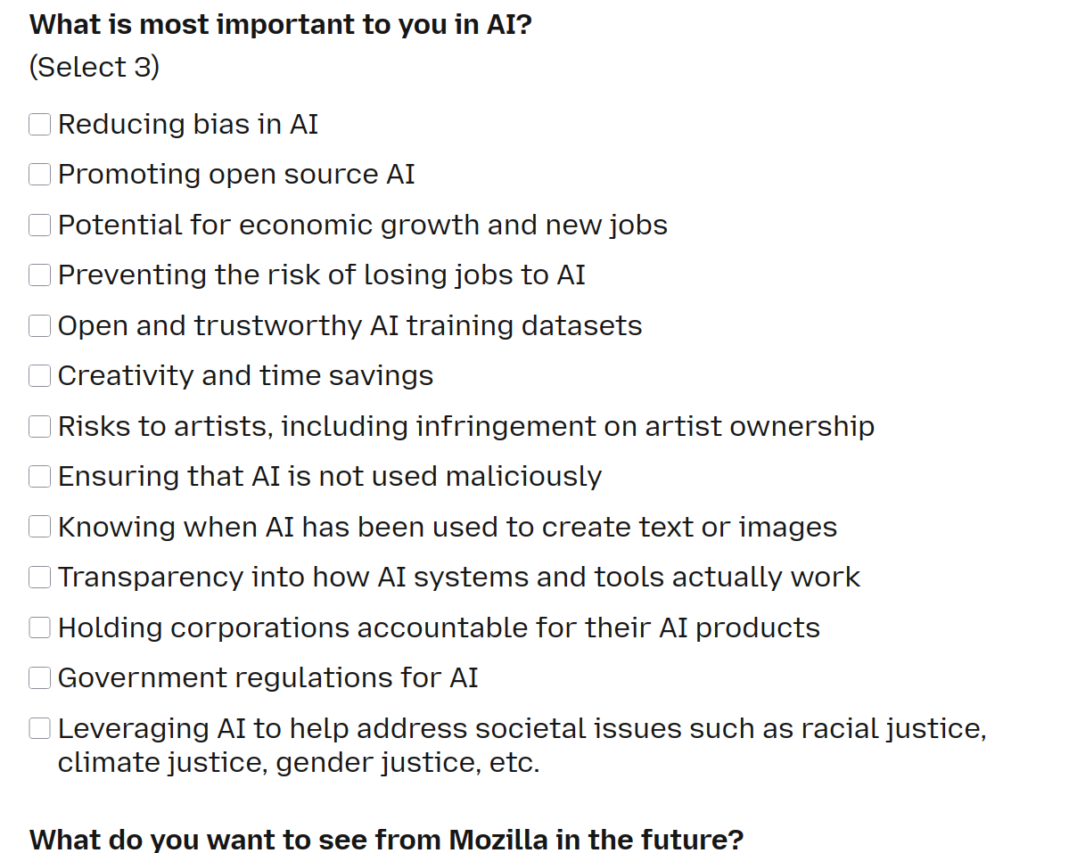Click the 'What is most important' question heading
Image resolution: width=1077 pixels, height=853 pixels.
point(281,24)
